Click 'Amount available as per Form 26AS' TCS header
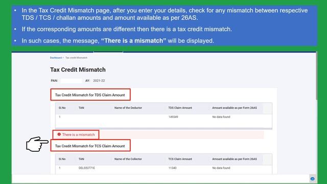 [x=235, y=159]
